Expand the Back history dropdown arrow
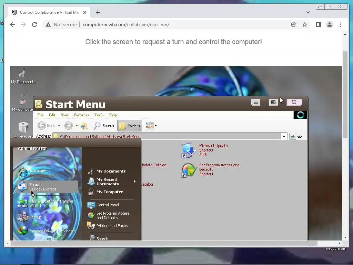This screenshot has height=265, width=353. 59,126
